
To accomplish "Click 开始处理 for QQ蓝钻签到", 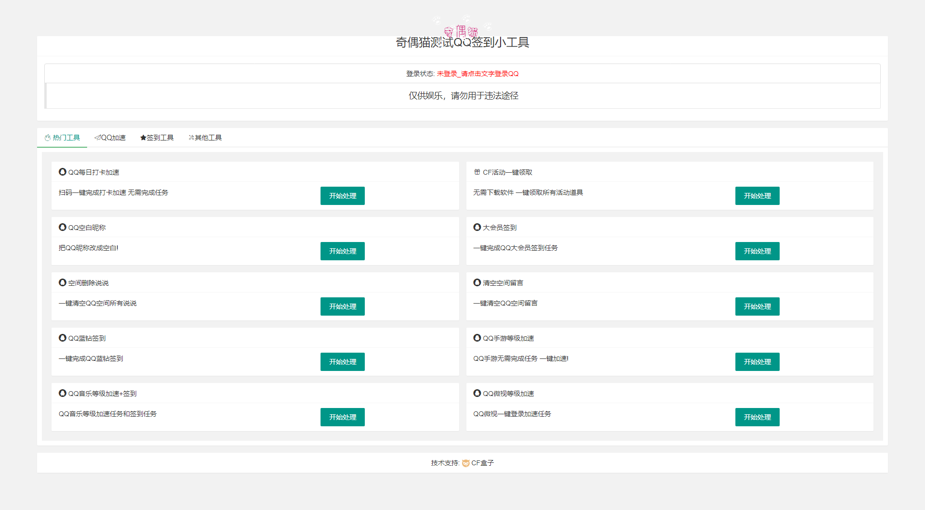I will [343, 362].
